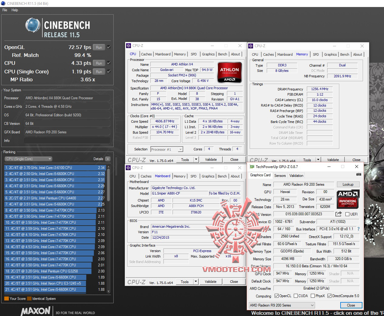Open the CPU (Single Core) ranking dropdown
Image resolution: width=384 pixels, height=316 pixels.
[29, 159]
